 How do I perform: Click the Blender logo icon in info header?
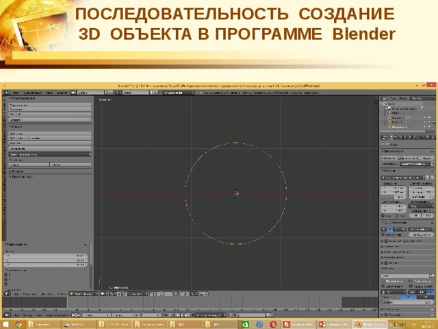(x=200, y=93)
